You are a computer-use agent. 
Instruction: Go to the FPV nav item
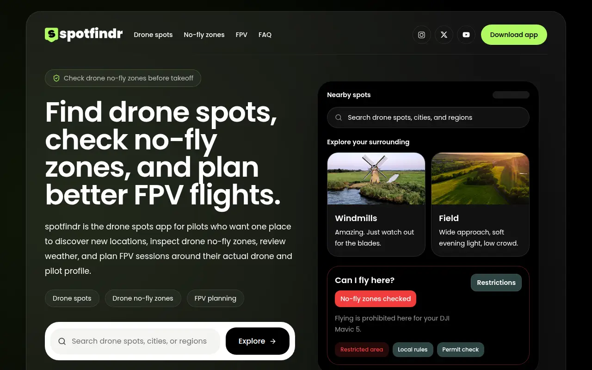click(241, 35)
